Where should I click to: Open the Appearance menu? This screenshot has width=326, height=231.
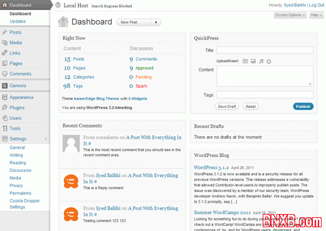(21, 97)
